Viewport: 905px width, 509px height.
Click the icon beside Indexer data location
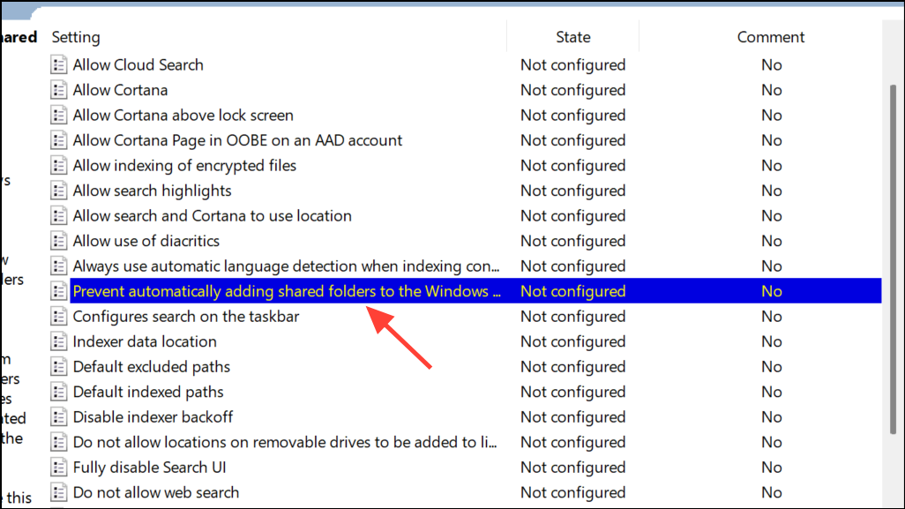[x=58, y=341]
